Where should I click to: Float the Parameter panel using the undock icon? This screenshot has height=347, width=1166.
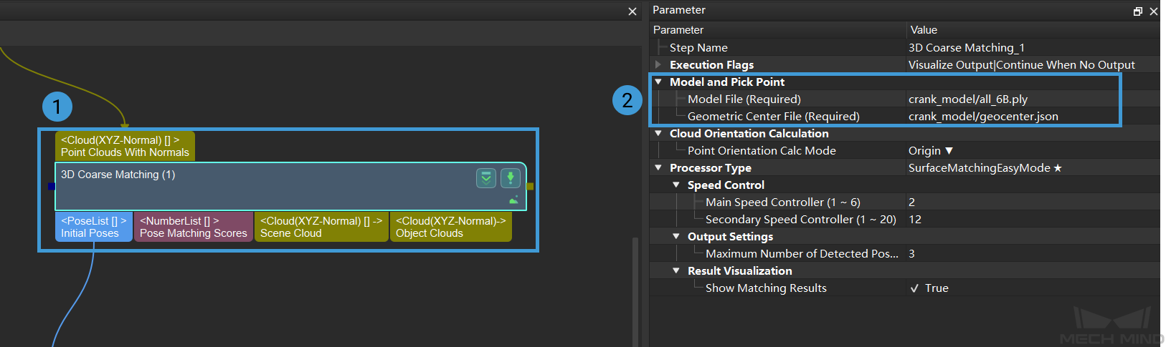pos(1137,11)
